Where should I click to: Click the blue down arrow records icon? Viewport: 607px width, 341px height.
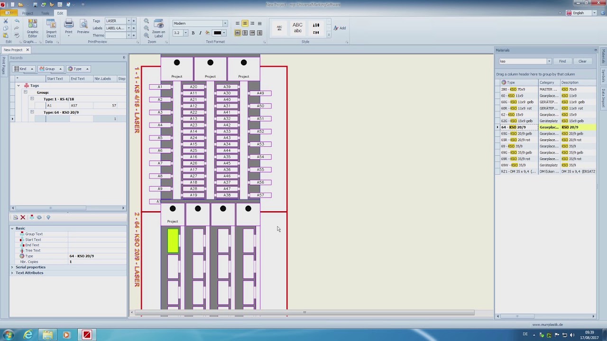[x=48, y=217]
